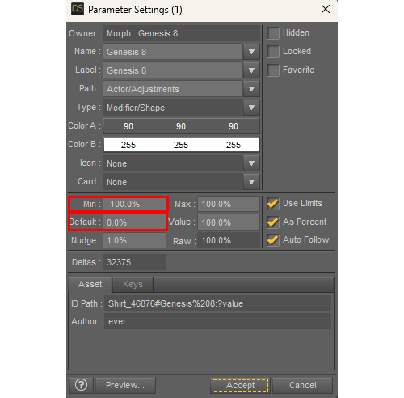Click the help question mark icon

pyautogui.click(x=81, y=385)
